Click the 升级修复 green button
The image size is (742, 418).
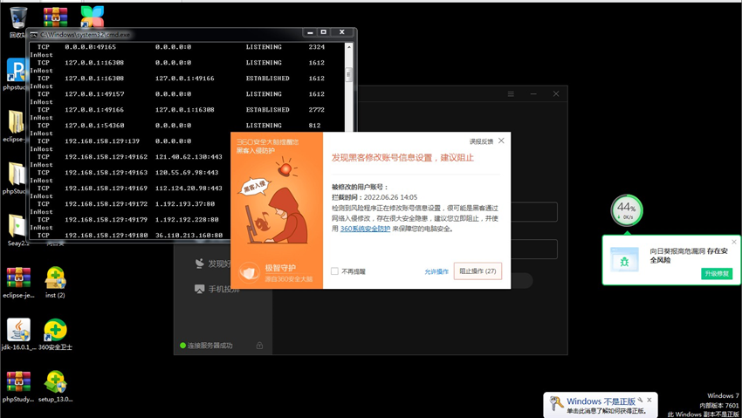(717, 274)
